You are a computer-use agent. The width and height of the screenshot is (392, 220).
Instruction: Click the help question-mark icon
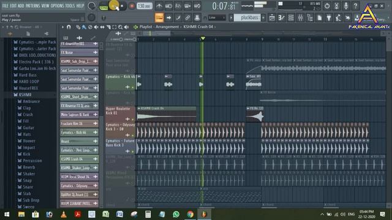coord(355,5)
